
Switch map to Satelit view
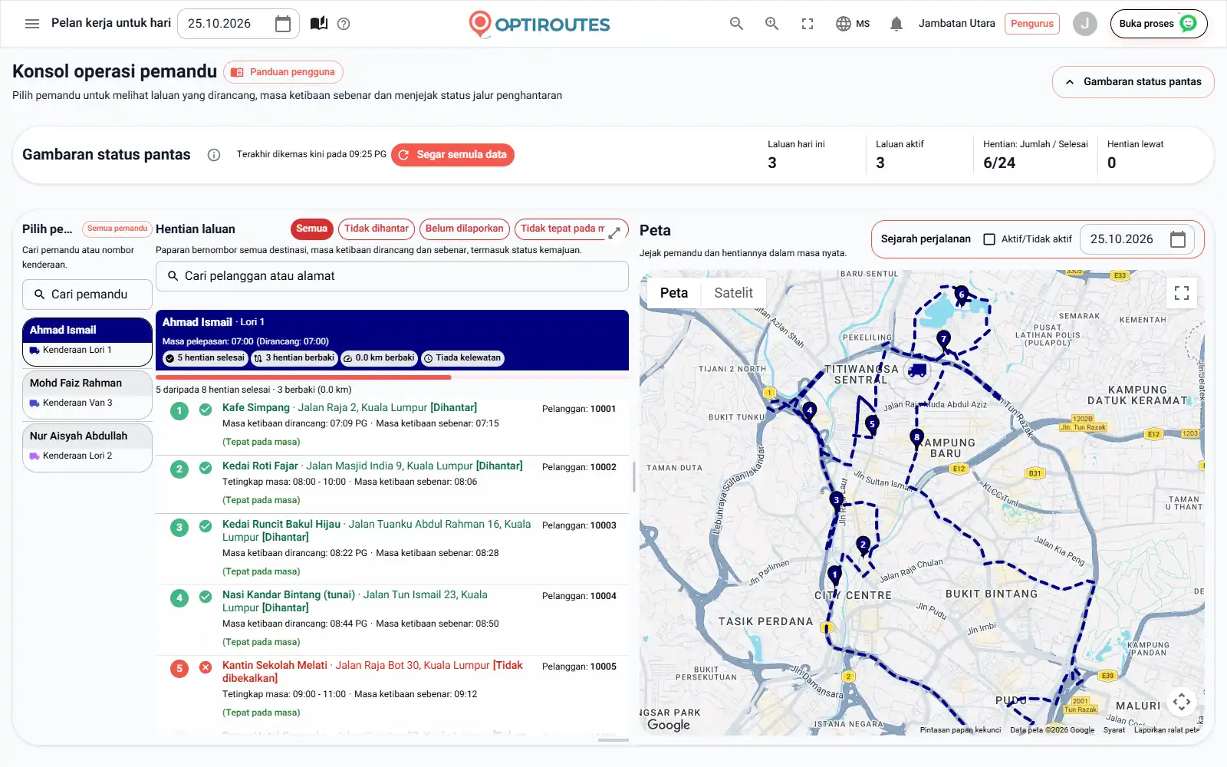pos(733,293)
